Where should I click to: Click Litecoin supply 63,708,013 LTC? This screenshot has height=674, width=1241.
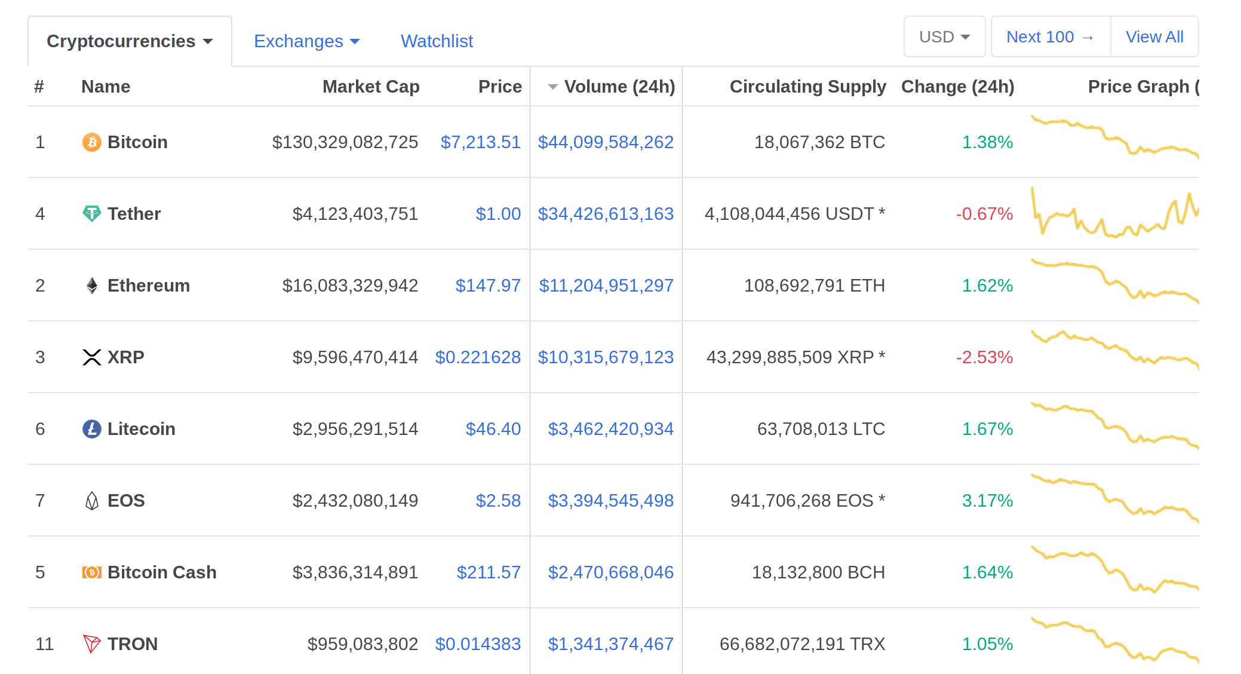[821, 429]
